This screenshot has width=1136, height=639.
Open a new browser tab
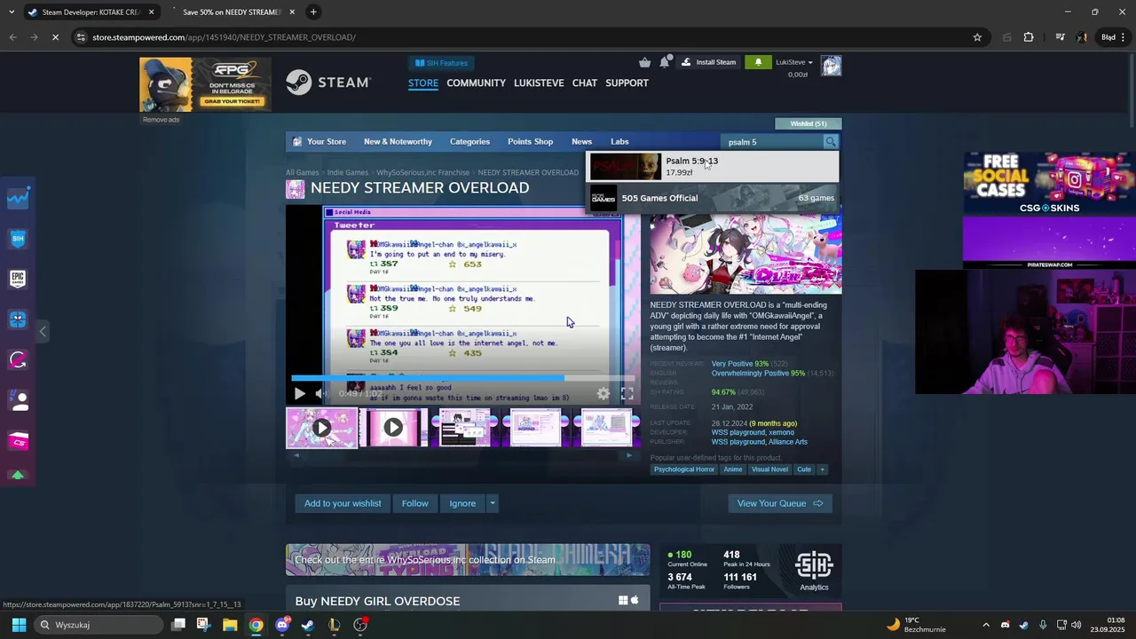[313, 12]
